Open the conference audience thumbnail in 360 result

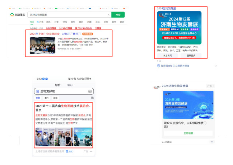pos(42,46)
